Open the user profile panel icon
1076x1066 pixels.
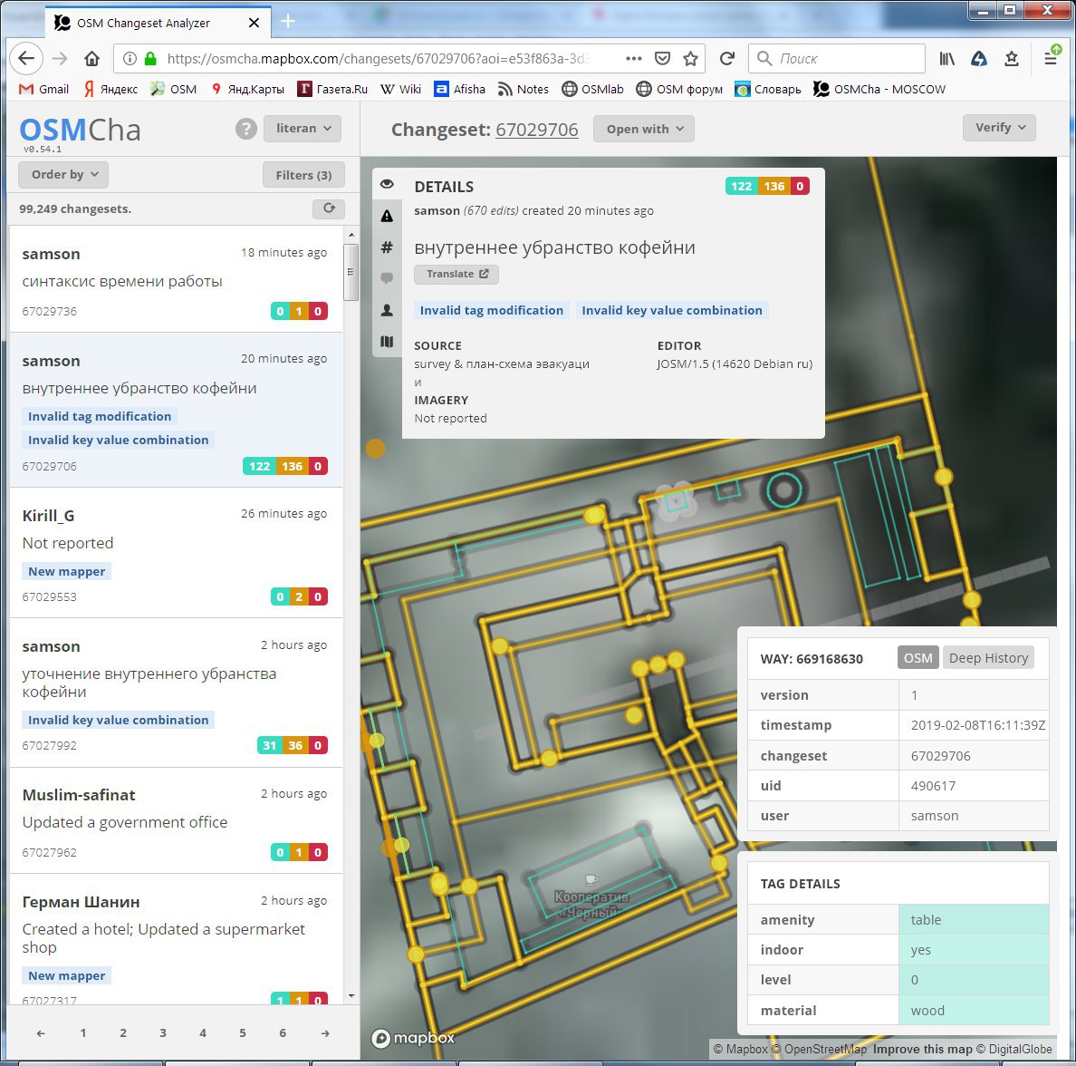click(x=387, y=310)
